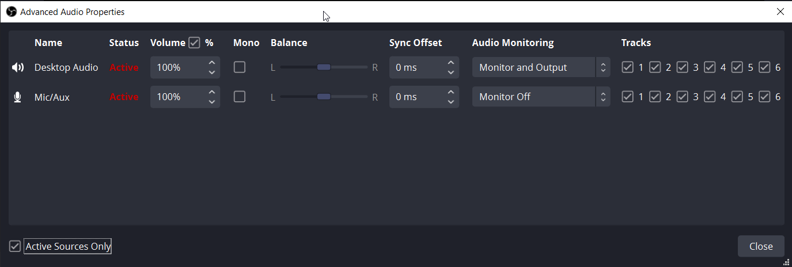Click the Sync Offset column header
The height and width of the screenshot is (267, 792).
(415, 43)
